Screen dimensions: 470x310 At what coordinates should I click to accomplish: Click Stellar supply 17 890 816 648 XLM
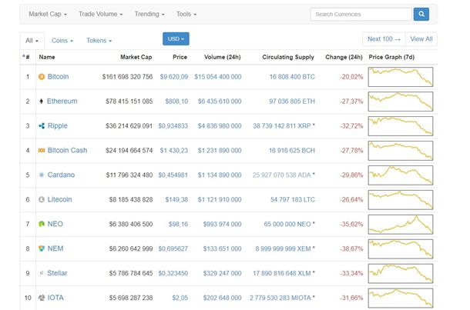[x=282, y=273]
